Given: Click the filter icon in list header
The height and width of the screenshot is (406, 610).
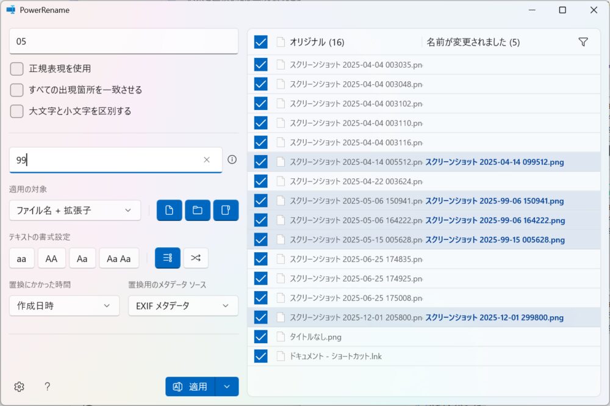Looking at the screenshot, I should point(583,42).
